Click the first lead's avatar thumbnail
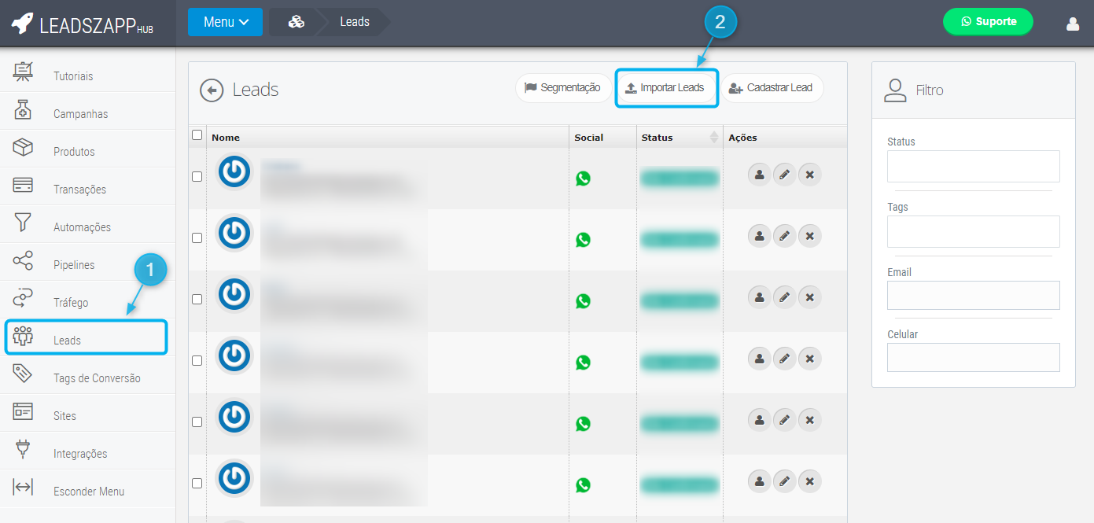Screen dimensions: 1094x523 click(x=234, y=172)
